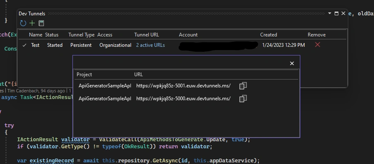Click the Tunnel URL column header
This screenshot has height=164, width=374.
pyautogui.click(x=147, y=35)
